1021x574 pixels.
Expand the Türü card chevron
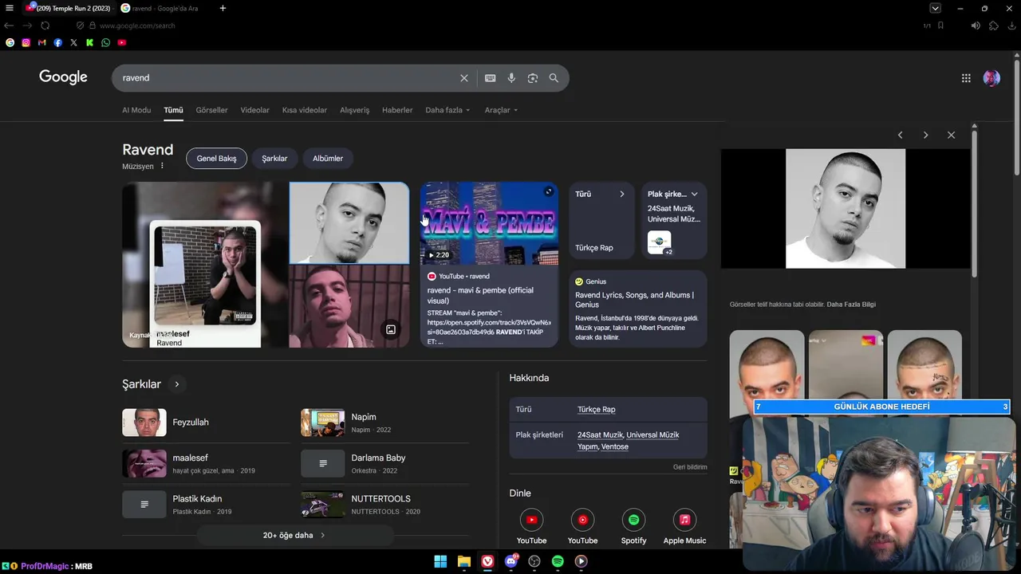tap(622, 194)
